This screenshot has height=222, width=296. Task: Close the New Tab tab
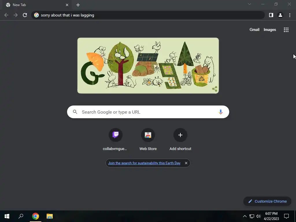pos(67,5)
